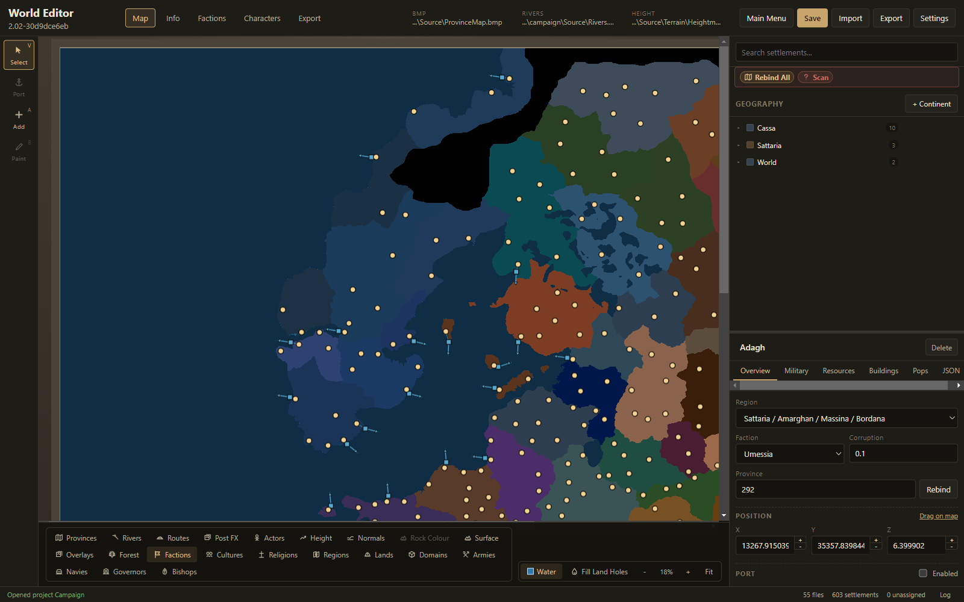The height and width of the screenshot is (602, 964).
Task: Zoom in with the plus button
Action: click(x=688, y=571)
